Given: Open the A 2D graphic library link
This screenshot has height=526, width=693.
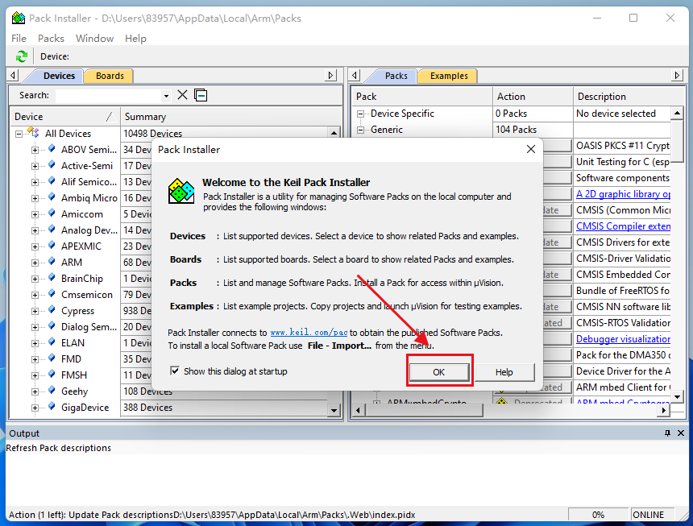Looking at the screenshot, I should pyautogui.click(x=623, y=194).
